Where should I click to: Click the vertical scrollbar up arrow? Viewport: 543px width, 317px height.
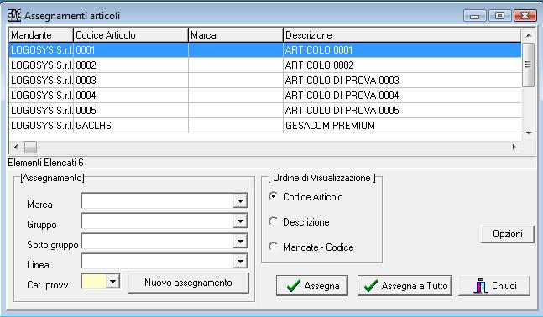[529, 35]
